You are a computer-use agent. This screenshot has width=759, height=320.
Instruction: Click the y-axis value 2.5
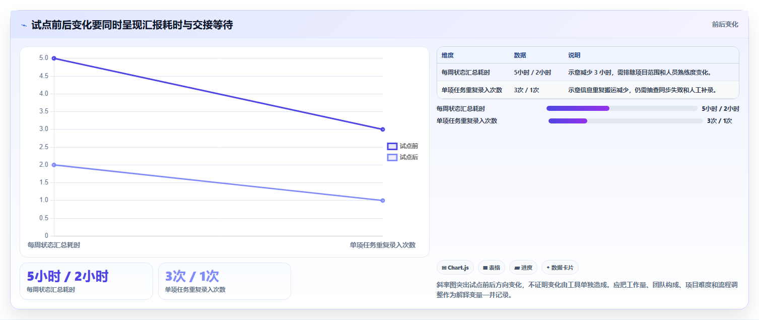click(43, 147)
